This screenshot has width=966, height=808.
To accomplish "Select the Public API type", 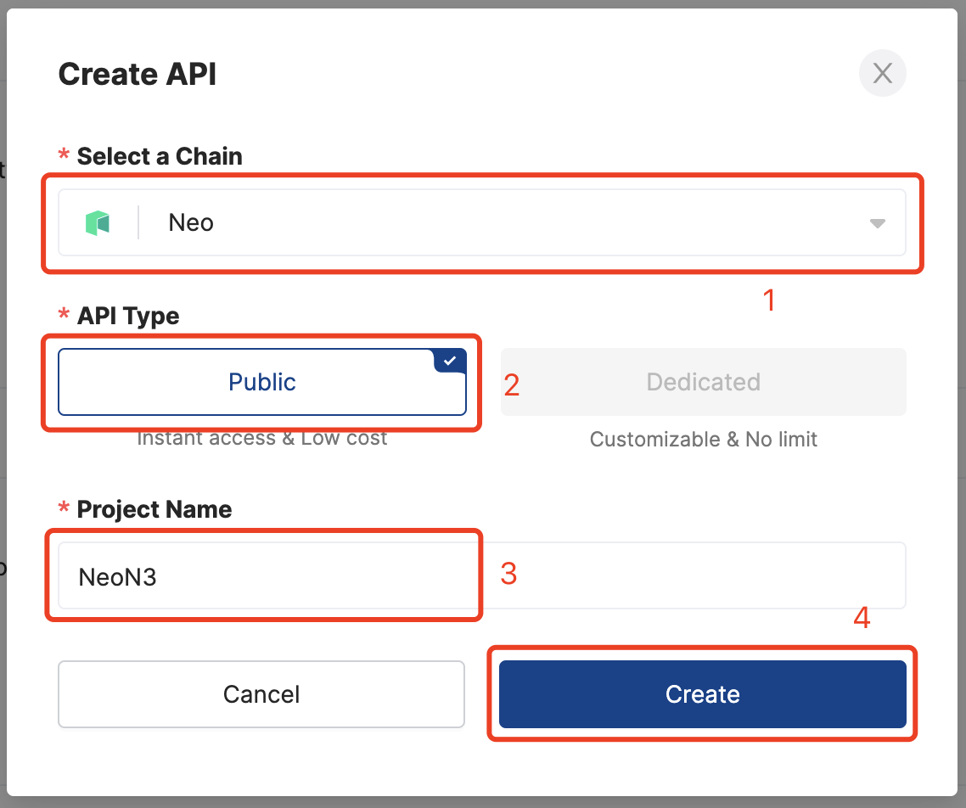I will click(262, 382).
